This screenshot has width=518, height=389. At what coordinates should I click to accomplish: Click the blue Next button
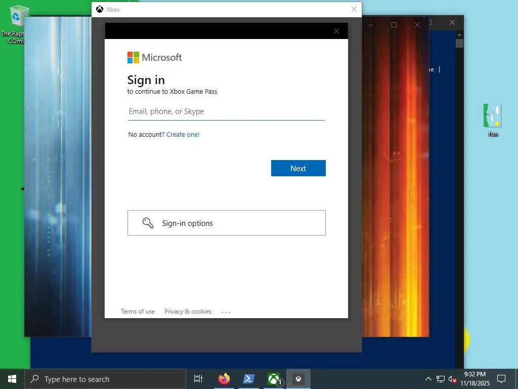point(298,168)
